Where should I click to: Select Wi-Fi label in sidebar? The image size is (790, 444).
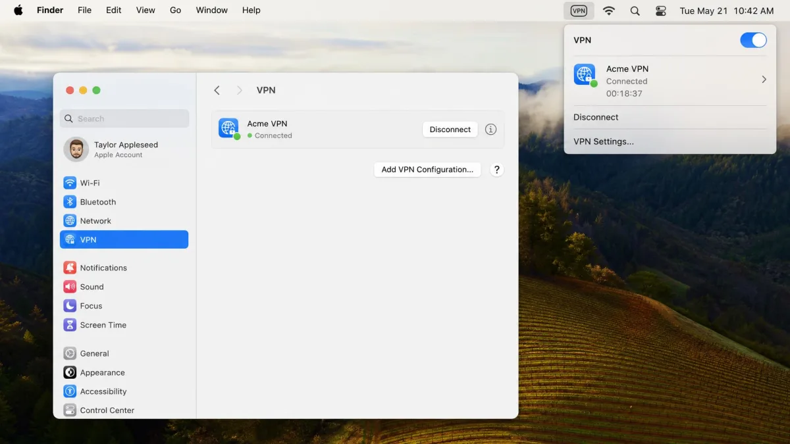(90, 183)
